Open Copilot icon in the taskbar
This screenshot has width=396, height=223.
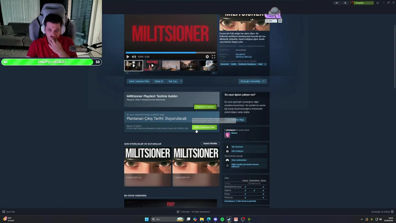coord(195,219)
